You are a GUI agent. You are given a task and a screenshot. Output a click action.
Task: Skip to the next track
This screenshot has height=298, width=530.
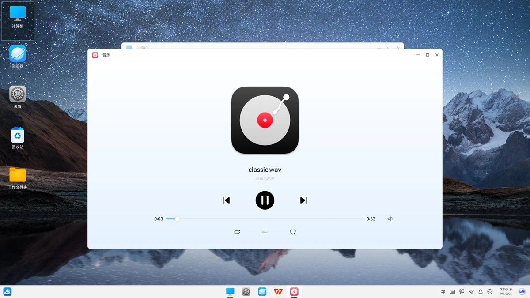pyautogui.click(x=303, y=200)
